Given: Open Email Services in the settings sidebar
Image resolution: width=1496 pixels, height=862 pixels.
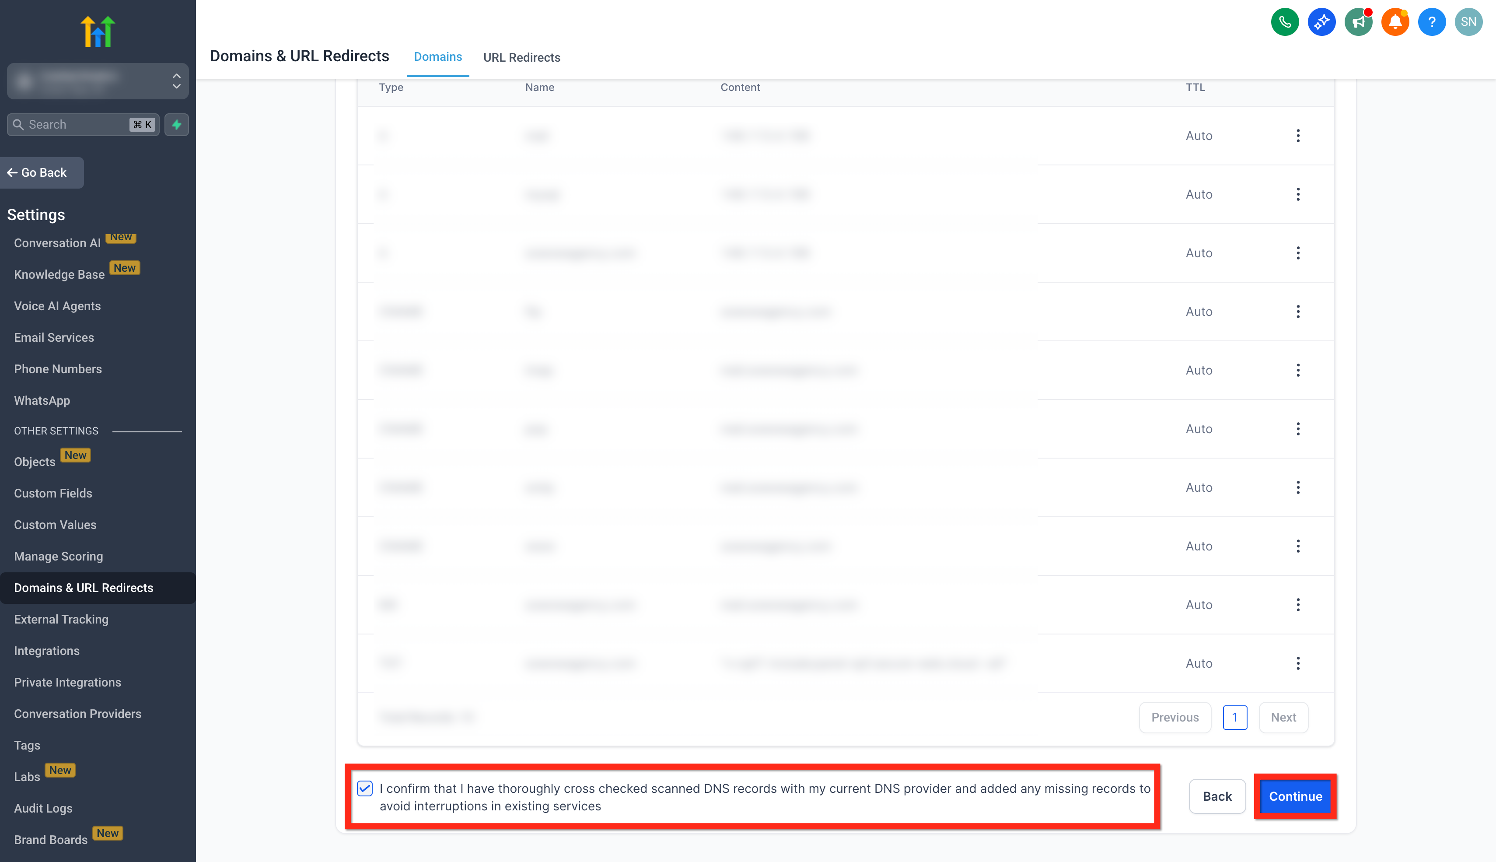Looking at the screenshot, I should [54, 337].
